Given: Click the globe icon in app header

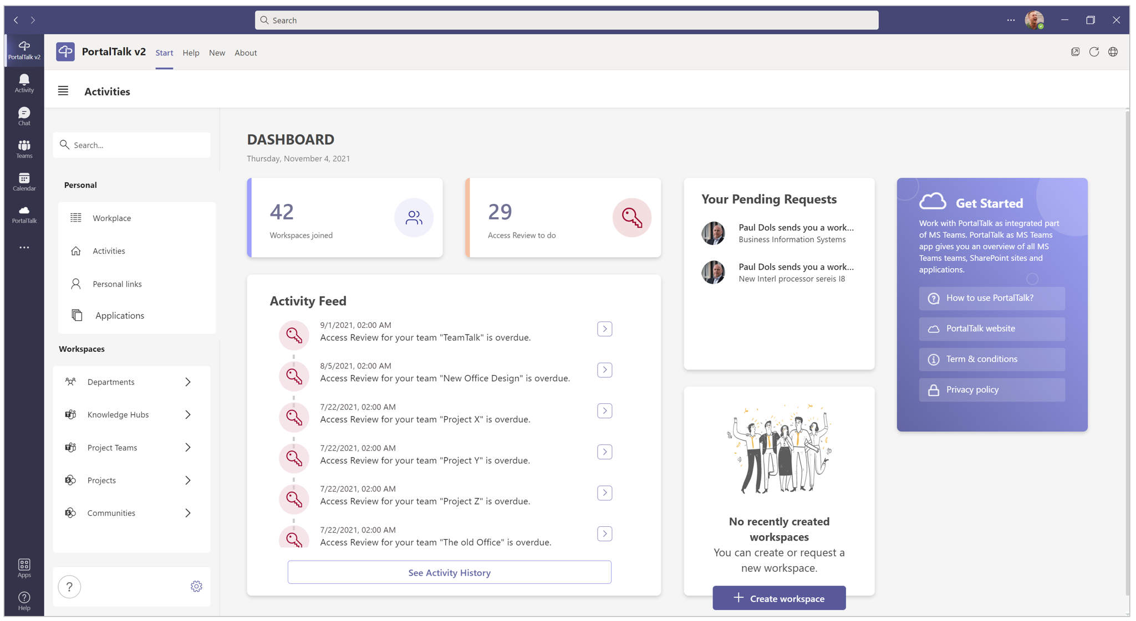Looking at the screenshot, I should tap(1113, 52).
